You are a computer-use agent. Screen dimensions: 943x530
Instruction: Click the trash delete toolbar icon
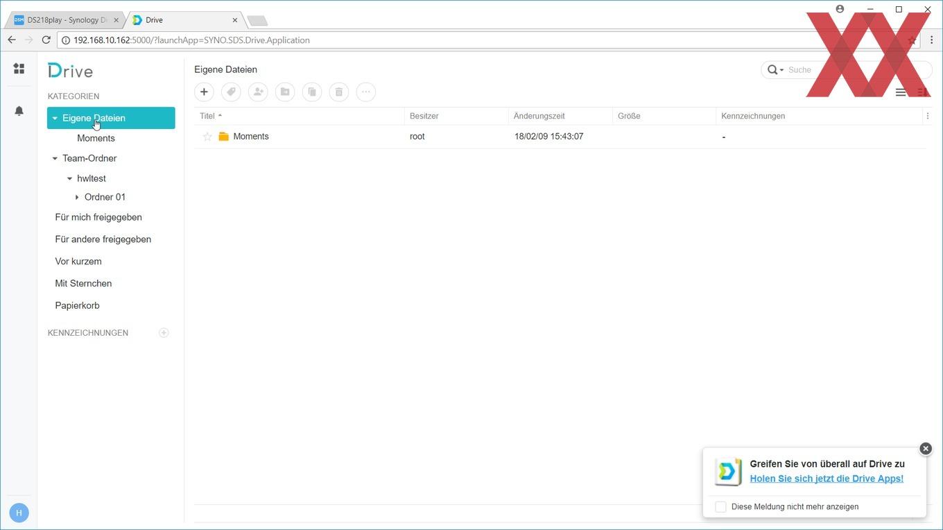pyautogui.click(x=339, y=92)
